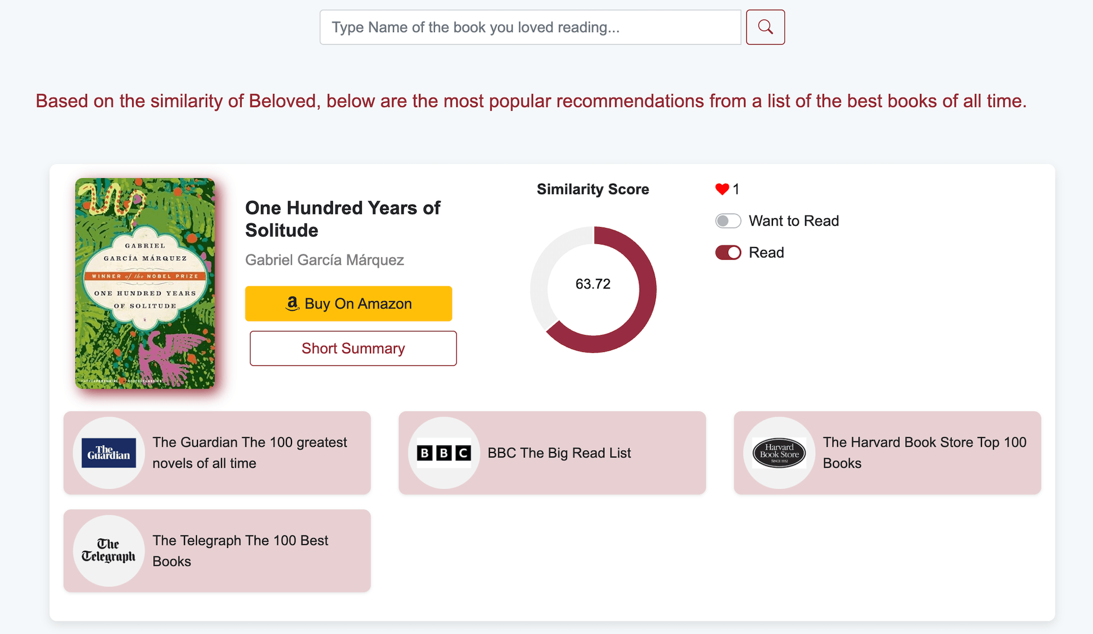Viewport: 1093px width, 634px height.
Task: Click the Guardian logo icon
Action: click(109, 453)
